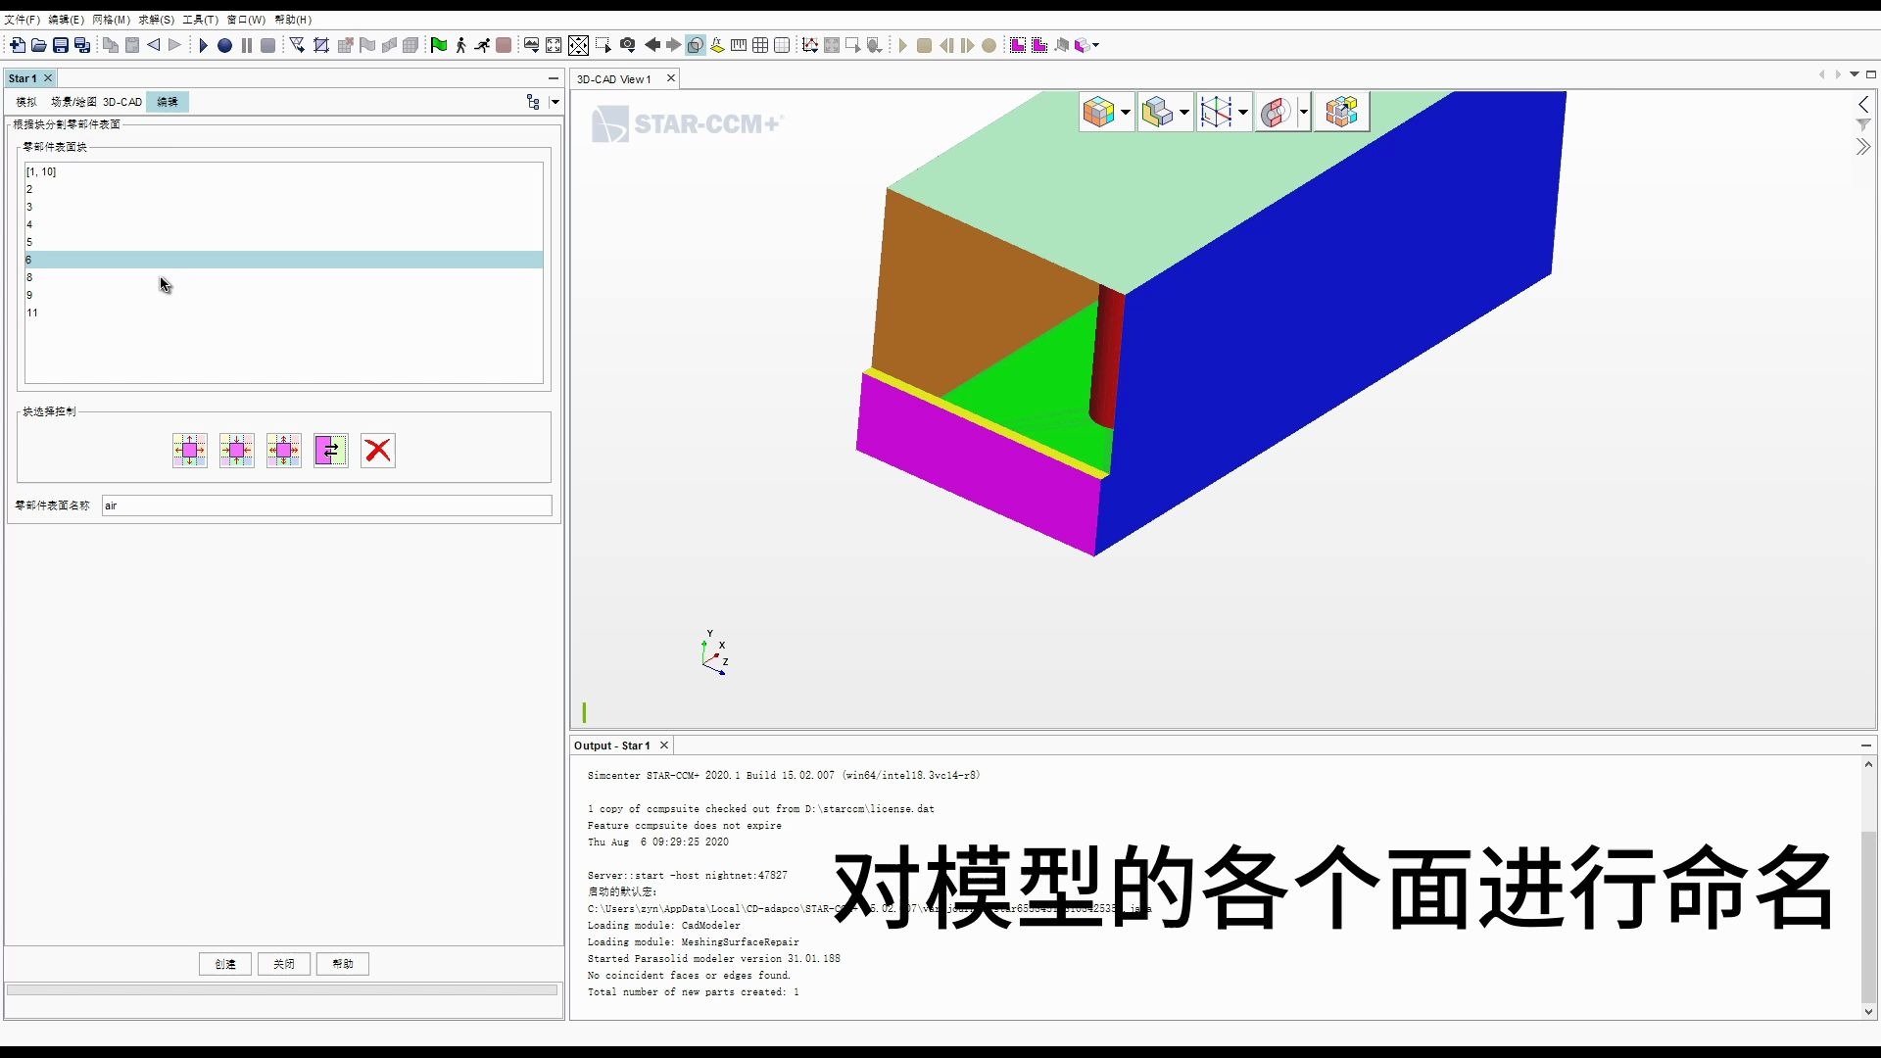The image size is (1881, 1058).
Task: Select the highlighted 编辑 tab
Action: (x=168, y=102)
